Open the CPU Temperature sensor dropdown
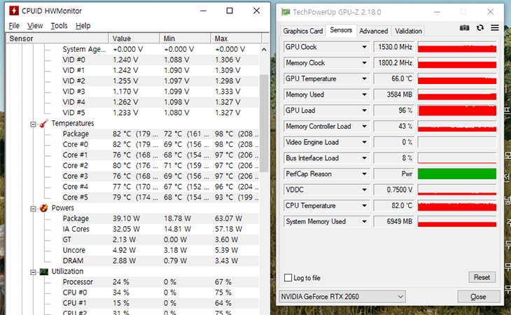Screen dimensions: 511x315 [x=364, y=206]
